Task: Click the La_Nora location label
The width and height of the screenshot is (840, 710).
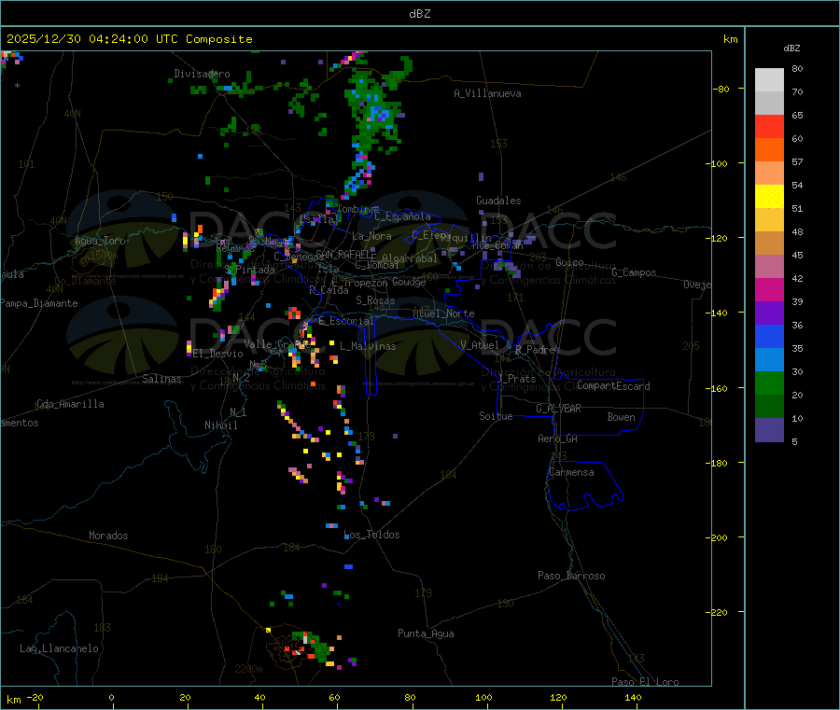Action: pos(371,236)
